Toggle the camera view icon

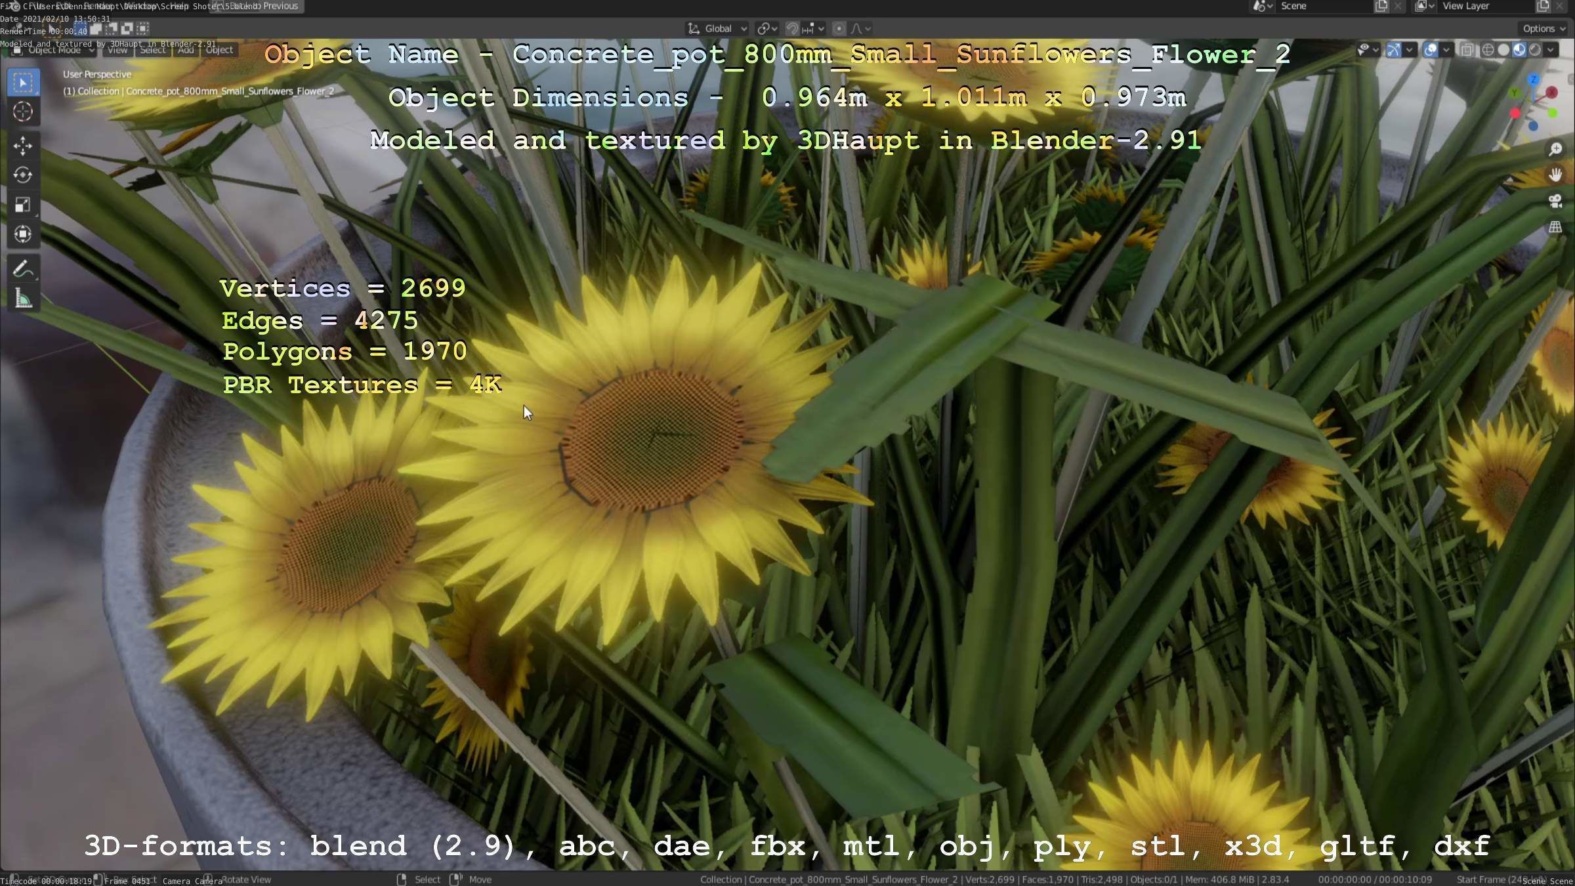(x=1555, y=201)
